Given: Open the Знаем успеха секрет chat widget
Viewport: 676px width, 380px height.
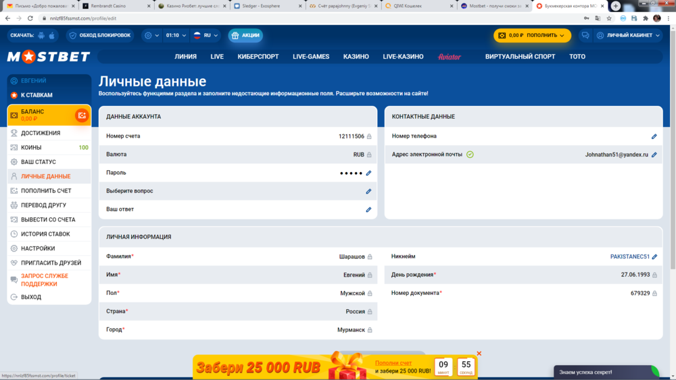Looking at the screenshot, I should [x=606, y=373].
